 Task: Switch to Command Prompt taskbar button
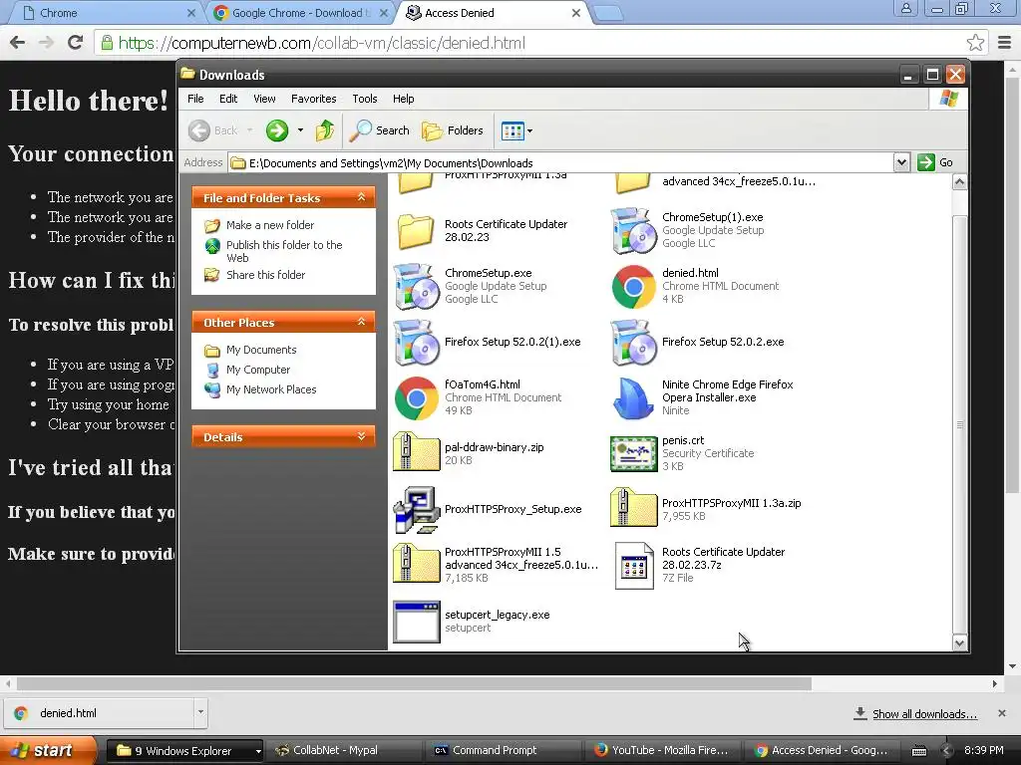(x=505, y=751)
